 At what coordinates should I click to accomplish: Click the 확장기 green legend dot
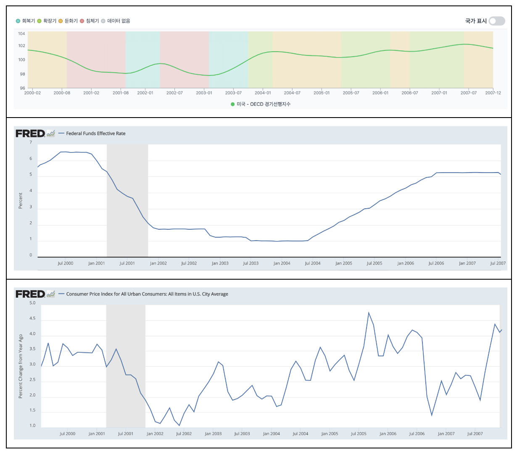tap(39, 21)
